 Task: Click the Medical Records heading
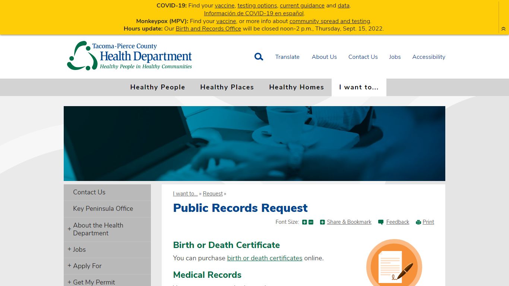pos(207,275)
